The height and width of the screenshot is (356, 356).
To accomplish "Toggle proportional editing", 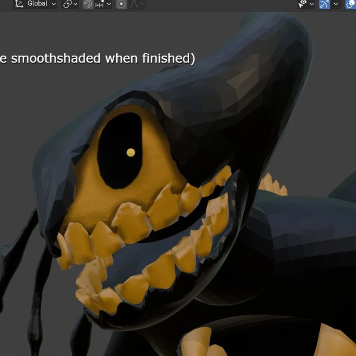I will (x=121, y=4).
